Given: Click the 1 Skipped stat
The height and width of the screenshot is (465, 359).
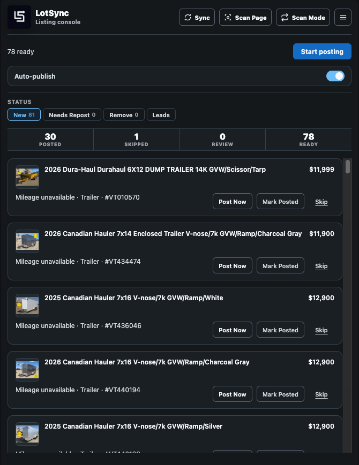Looking at the screenshot, I should (136, 139).
